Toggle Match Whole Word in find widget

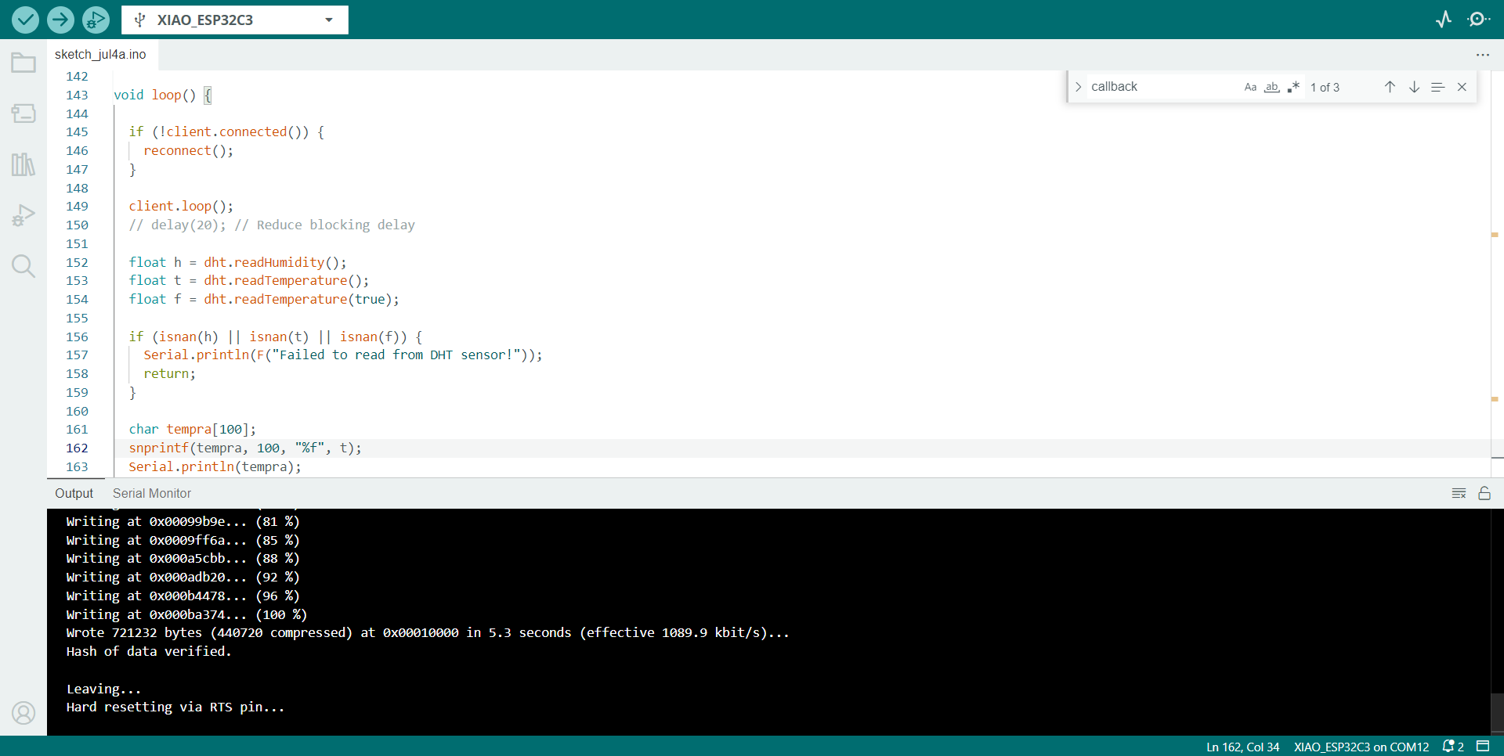1272,87
